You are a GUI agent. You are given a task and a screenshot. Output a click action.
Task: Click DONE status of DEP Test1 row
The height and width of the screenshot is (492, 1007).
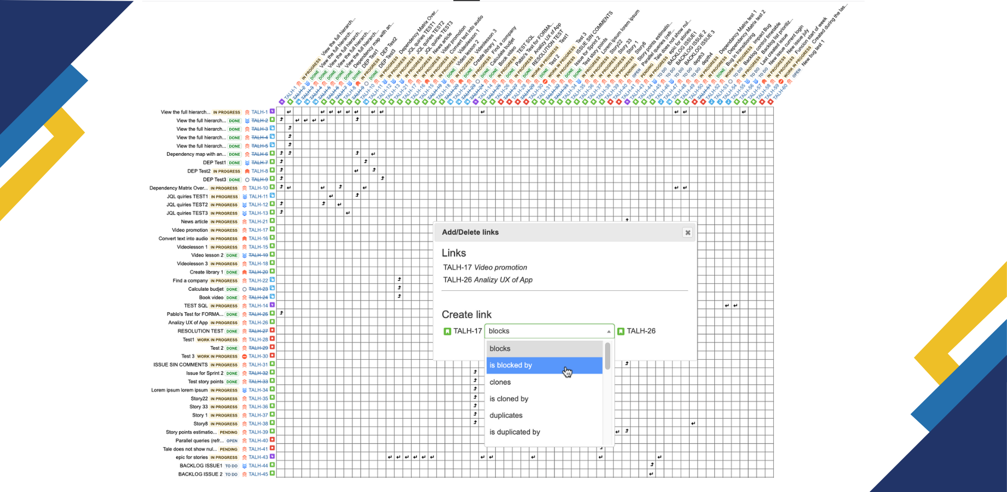pos(235,163)
